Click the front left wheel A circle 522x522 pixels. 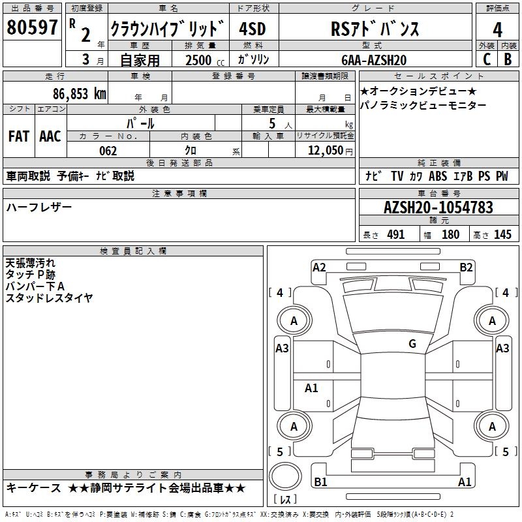click(x=294, y=321)
